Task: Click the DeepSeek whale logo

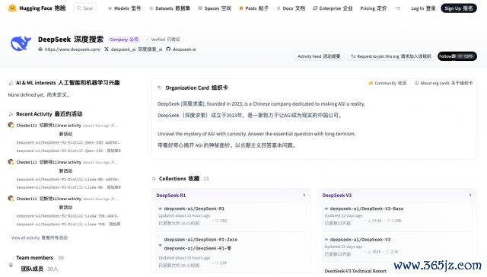Action: pos(21,44)
